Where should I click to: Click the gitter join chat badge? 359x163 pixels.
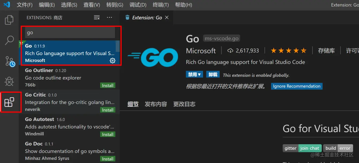point(302,148)
